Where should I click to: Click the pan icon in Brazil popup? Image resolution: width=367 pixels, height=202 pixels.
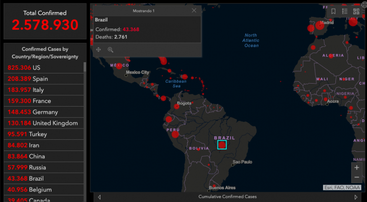pyautogui.click(x=98, y=49)
